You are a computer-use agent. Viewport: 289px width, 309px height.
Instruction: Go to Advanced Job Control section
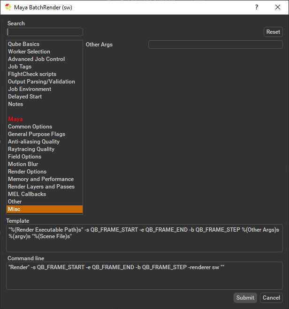coord(36,59)
